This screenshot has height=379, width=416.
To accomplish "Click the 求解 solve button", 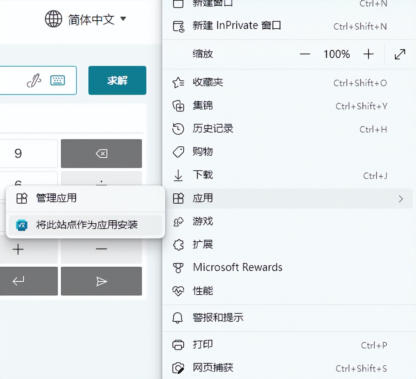I will point(117,80).
